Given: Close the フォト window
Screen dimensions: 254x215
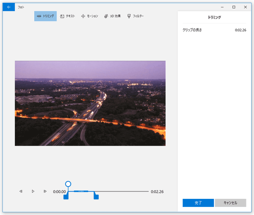Looking at the screenshot, I should tap(246, 7).
